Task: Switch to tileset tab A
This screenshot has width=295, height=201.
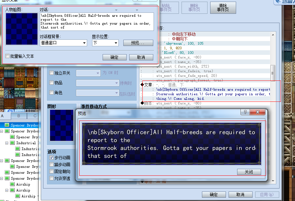Action: [6, 116]
